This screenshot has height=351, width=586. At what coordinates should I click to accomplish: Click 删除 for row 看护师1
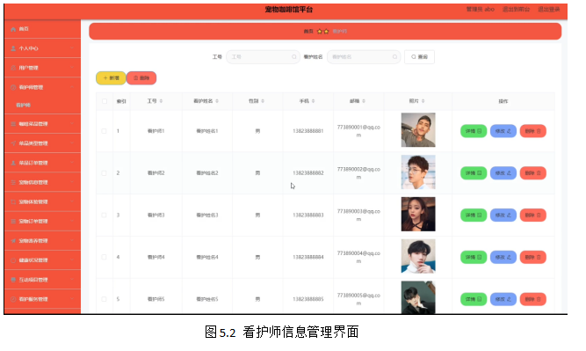(533, 131)
